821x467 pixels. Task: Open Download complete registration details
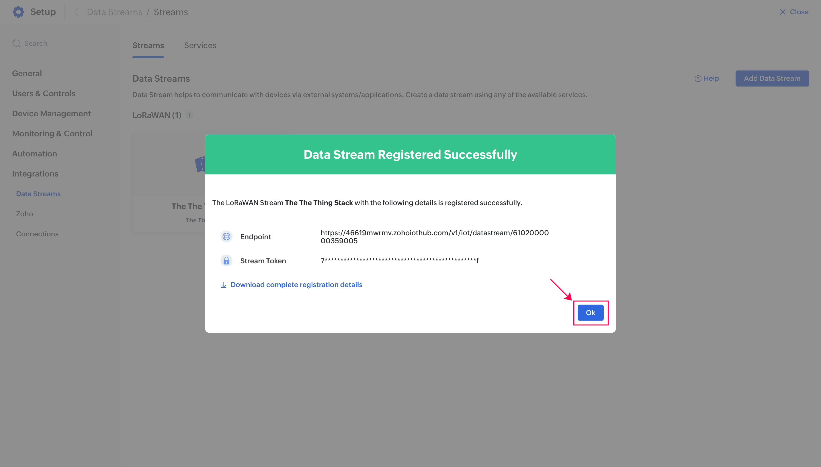tap(296, 284)
